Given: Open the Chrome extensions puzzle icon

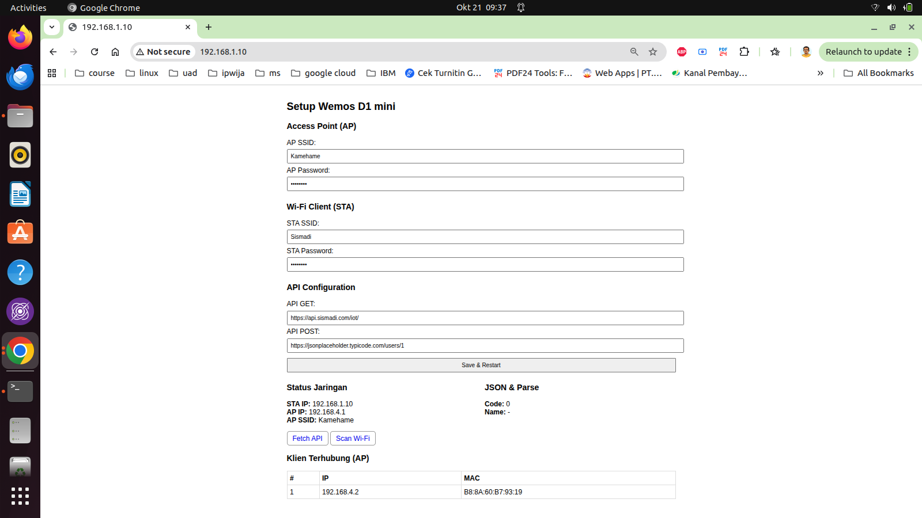Looking at the screenshot, I should click(744, 52).
